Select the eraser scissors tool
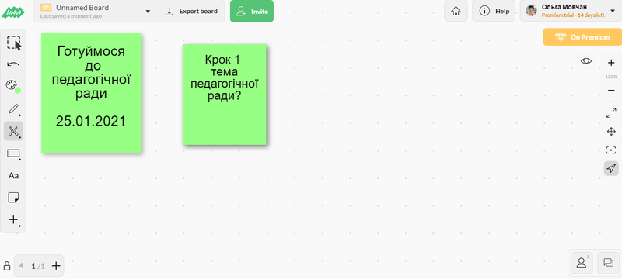622x279 pixels. [14, 131]
